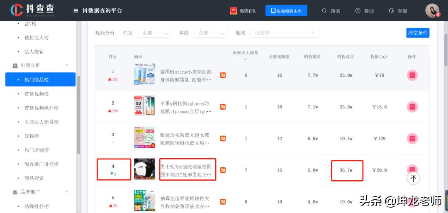Click the 苹果x钢化膜iphonex product title
This screenshot has width=448, height=213.
[x=186, y=107]
